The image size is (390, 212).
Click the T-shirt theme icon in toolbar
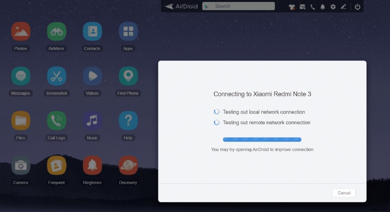click(292, 7)
